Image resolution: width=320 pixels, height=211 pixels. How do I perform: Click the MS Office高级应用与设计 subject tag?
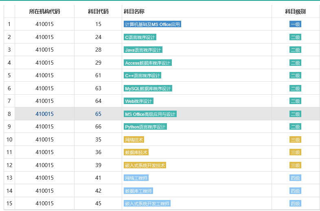pos(150,114)
